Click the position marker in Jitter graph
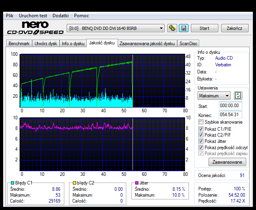This screenshot has height=210, width=256. coord(133,144)
